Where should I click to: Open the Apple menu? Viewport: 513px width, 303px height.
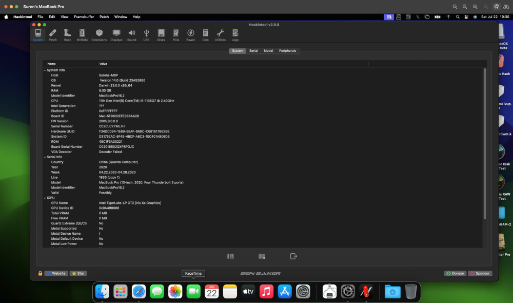6,17
